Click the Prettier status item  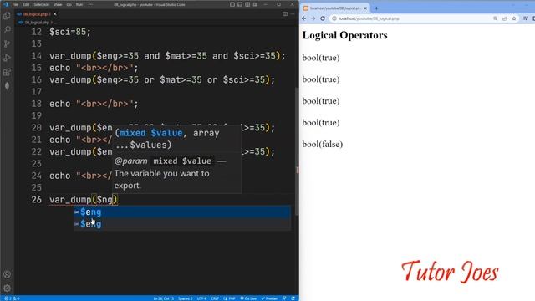tap(269, 298)
